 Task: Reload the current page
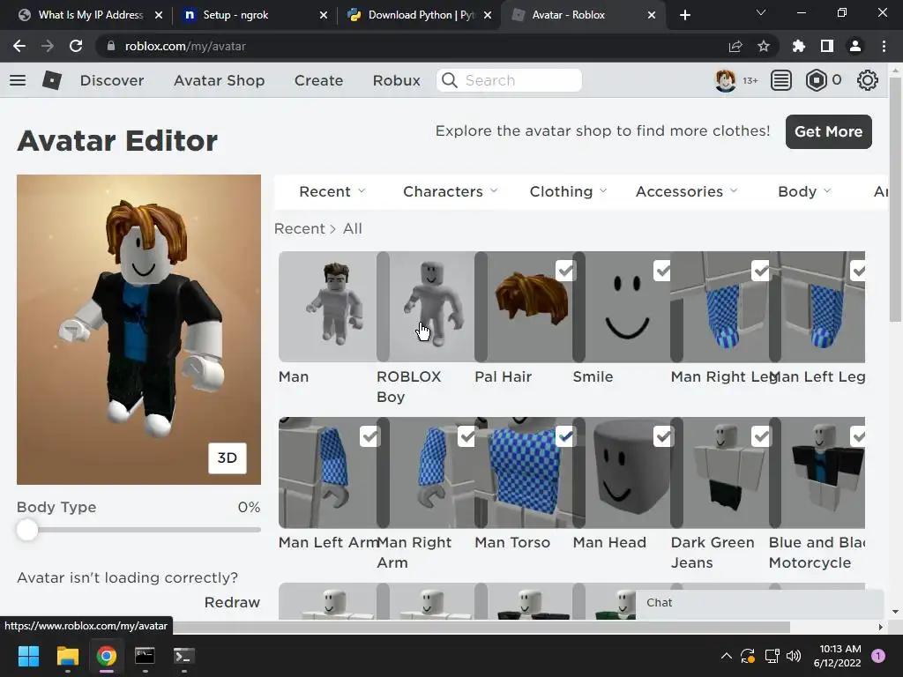(76, 46)
